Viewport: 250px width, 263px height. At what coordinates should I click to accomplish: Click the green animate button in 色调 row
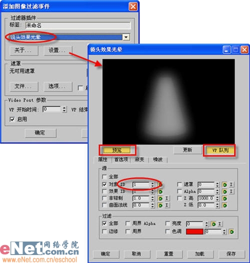[x=231, y=232]
